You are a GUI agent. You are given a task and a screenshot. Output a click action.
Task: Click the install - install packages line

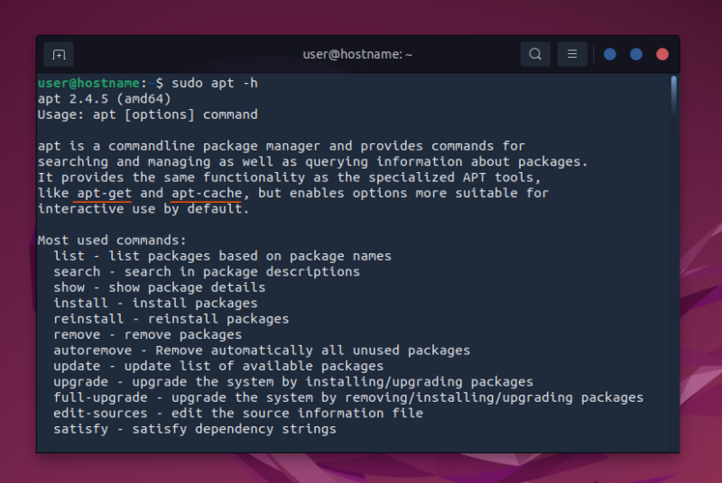(x=155, y=304)
